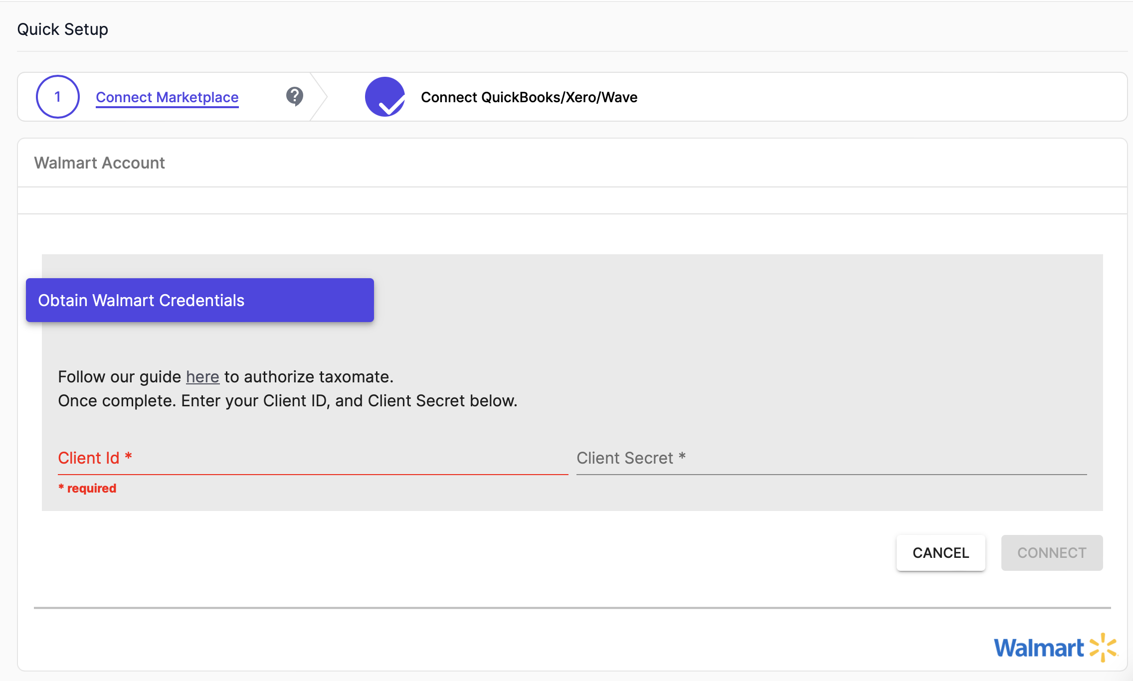Focus the Client Id input field
This screenshot has width=1133, height=681.
(x=313, y=458)
